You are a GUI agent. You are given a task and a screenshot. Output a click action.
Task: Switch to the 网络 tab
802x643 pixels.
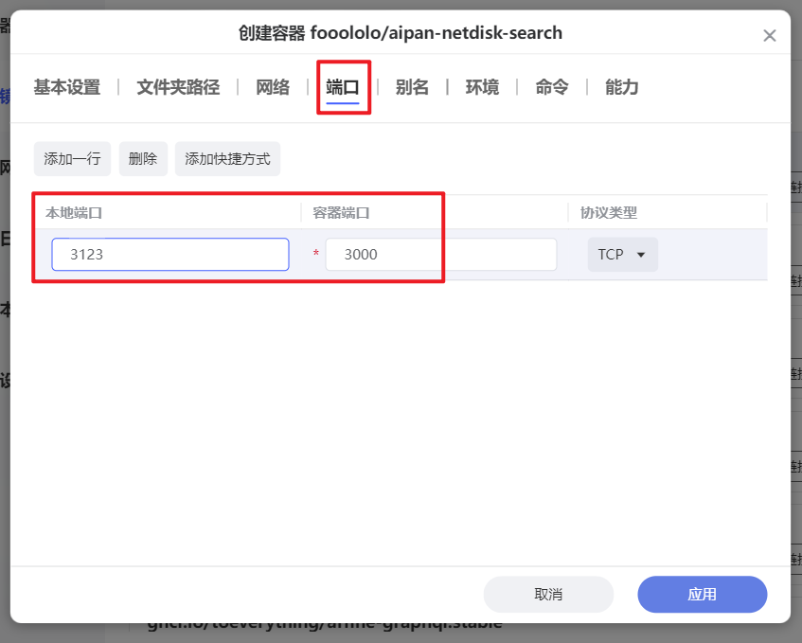click(272, 87)
